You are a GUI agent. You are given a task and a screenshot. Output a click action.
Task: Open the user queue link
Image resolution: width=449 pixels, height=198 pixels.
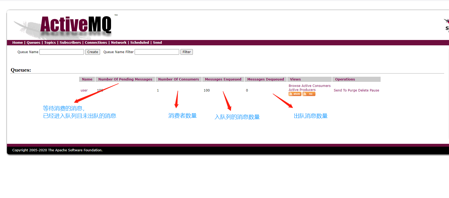point(84,90)
